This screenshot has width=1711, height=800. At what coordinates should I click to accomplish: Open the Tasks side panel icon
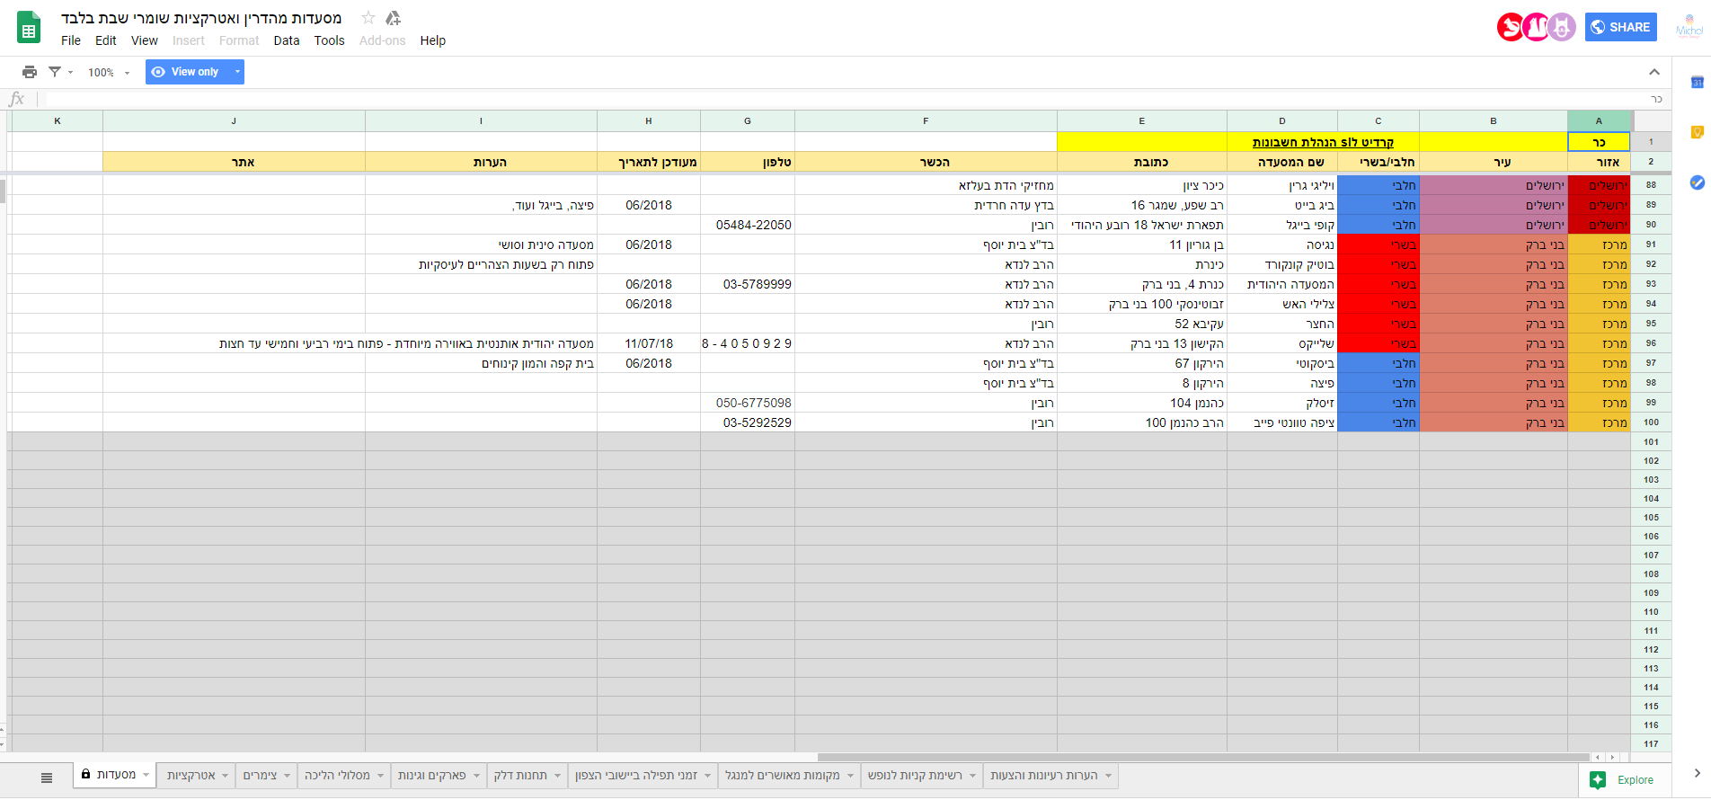pyautogui.click(x=1697, y=182)
